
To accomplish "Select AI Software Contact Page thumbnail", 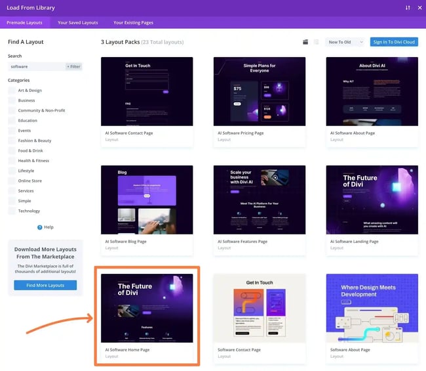I will pyautogui.click(x=147, y=91).
